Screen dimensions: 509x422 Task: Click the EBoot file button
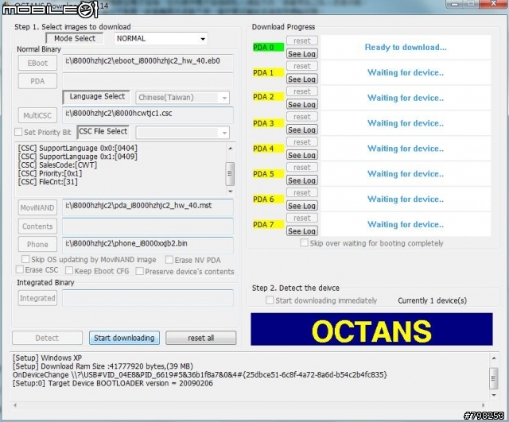pyautogui.click(x=37, y=63)
